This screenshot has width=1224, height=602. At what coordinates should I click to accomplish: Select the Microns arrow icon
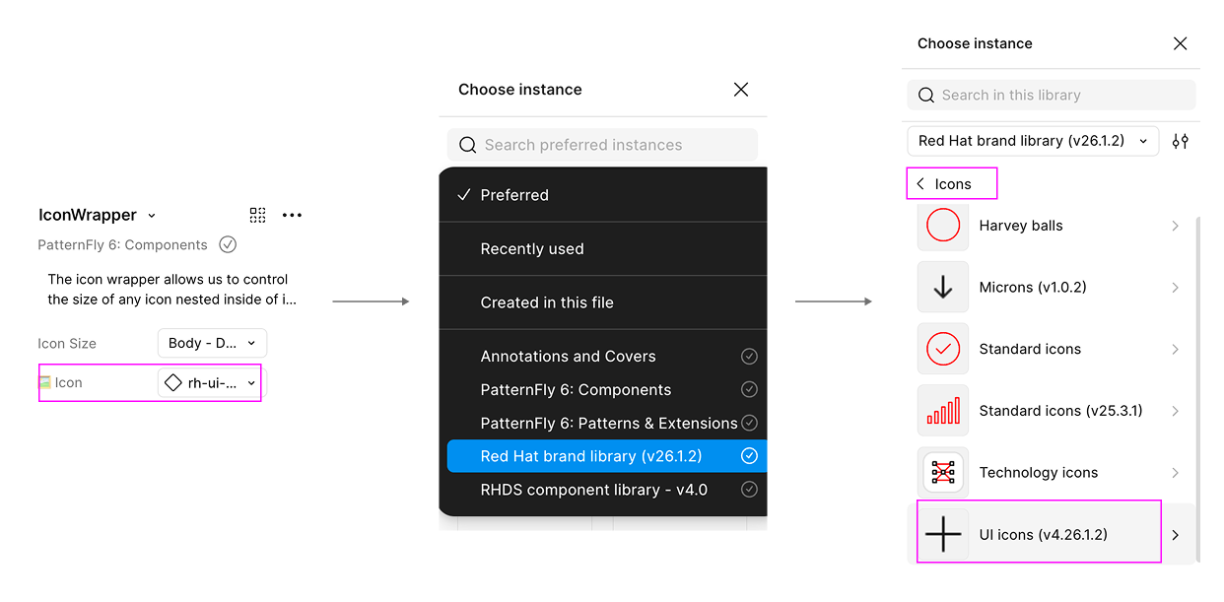(x=943, y=287)
